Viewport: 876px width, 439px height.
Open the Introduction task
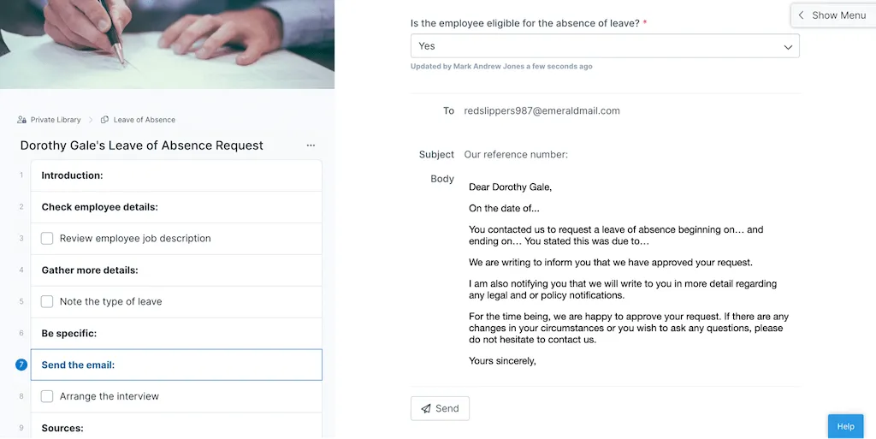176,175
